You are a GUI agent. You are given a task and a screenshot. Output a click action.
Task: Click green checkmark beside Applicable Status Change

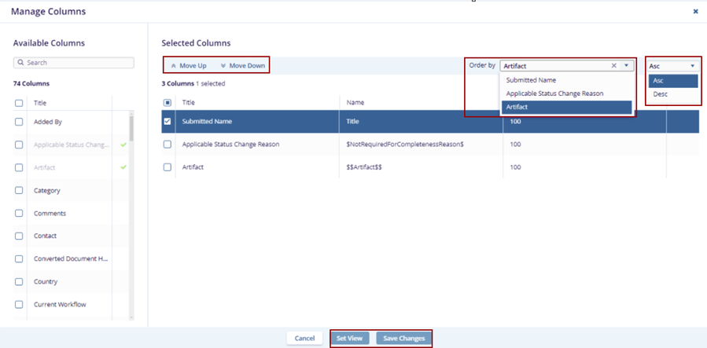pos(123,145)
